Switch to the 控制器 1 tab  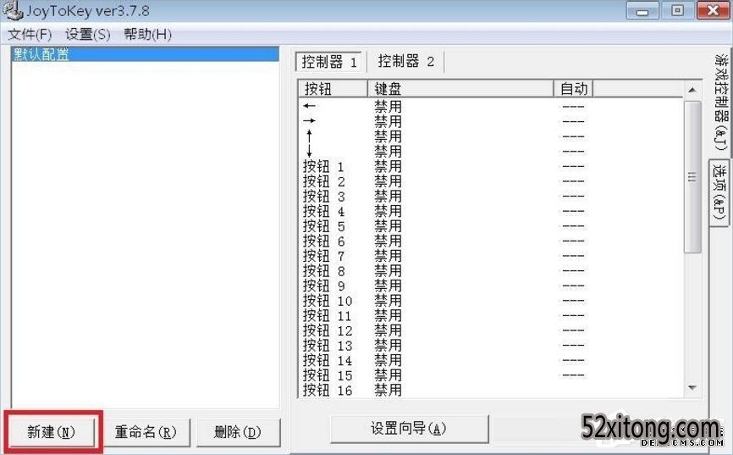click(328, 61)
